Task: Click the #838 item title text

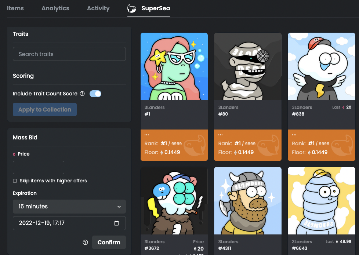Action: 298,114
